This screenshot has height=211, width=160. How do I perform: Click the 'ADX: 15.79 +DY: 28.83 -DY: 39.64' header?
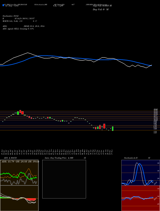(20, 161)
